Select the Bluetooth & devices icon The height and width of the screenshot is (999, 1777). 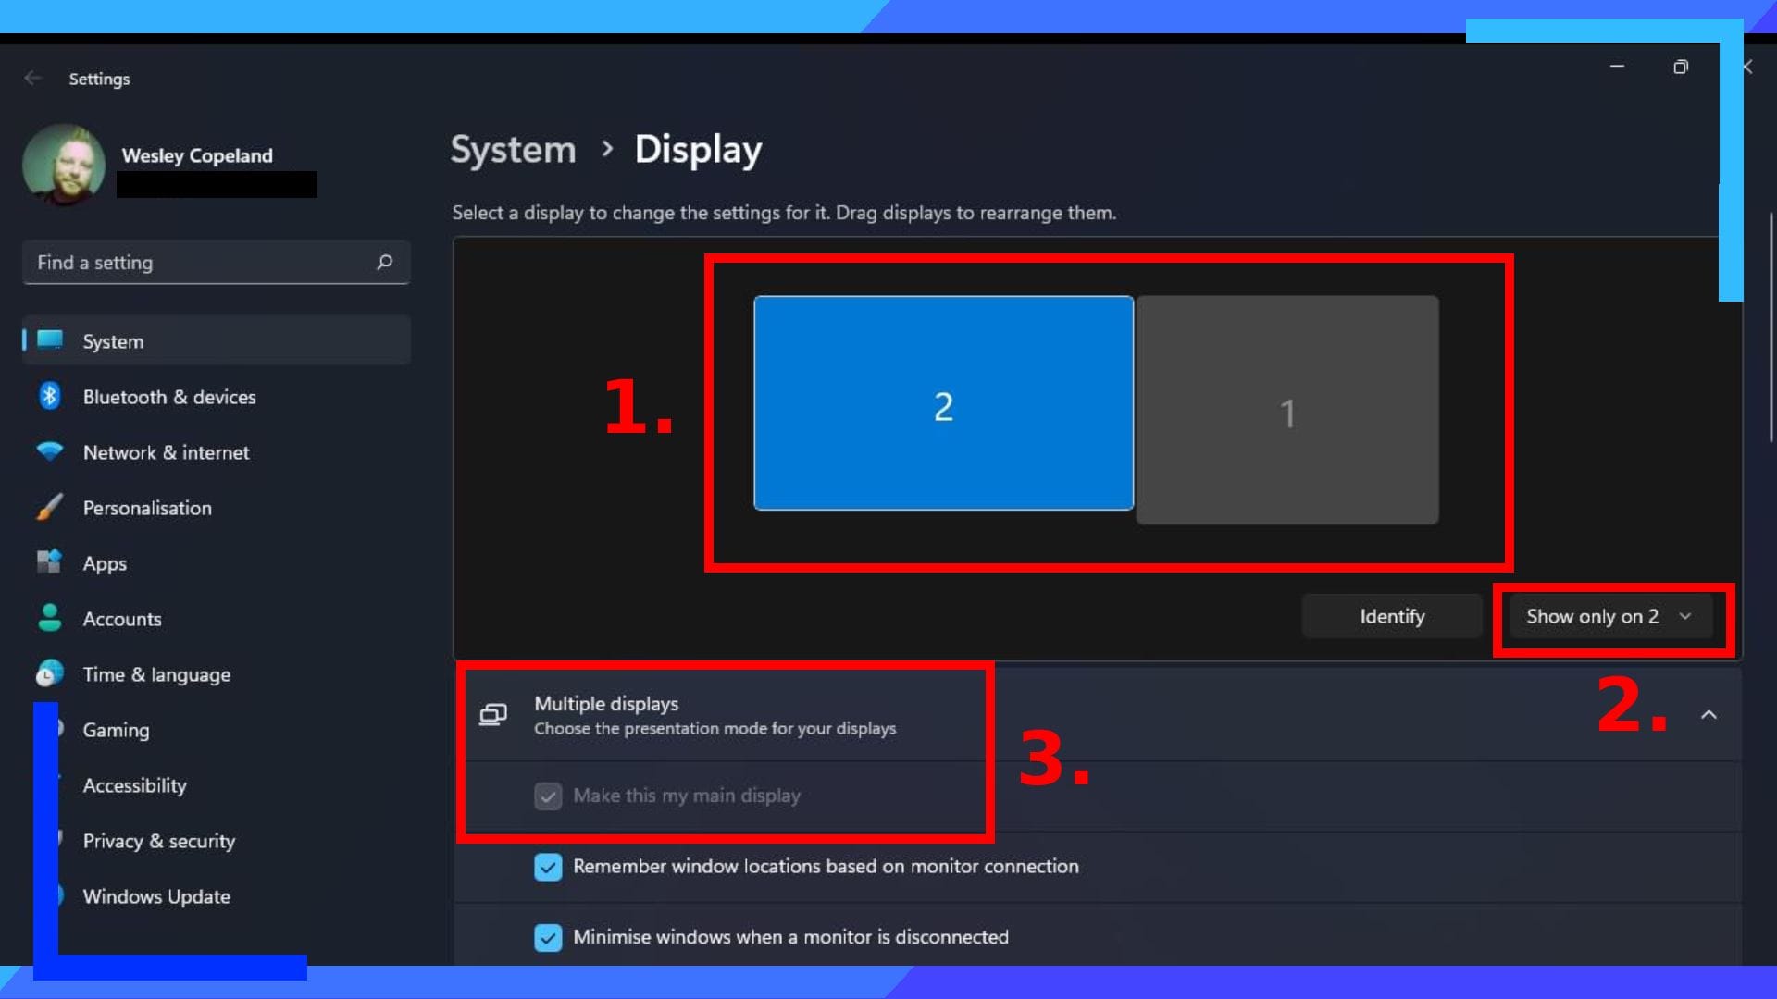pyautogui.click(x=51, y=396)
